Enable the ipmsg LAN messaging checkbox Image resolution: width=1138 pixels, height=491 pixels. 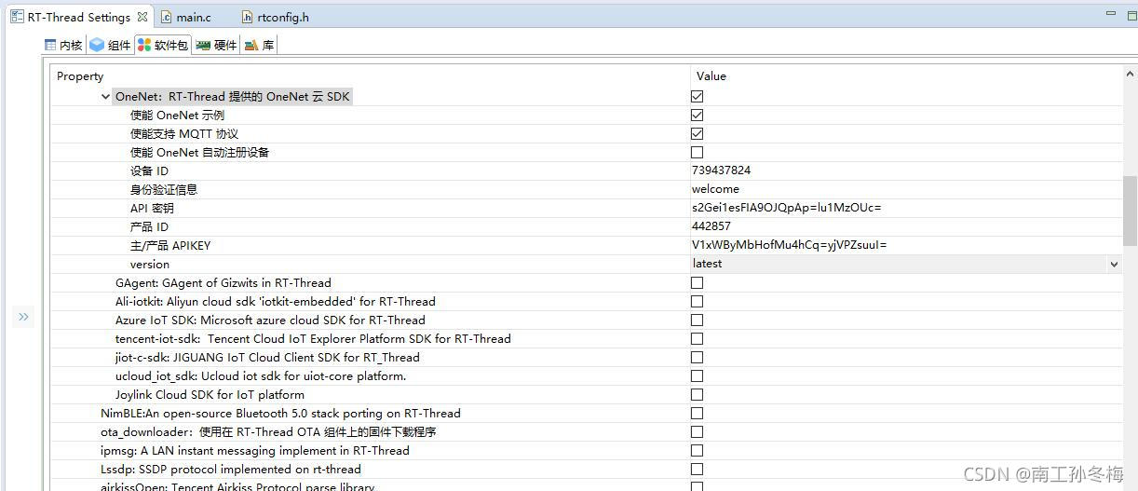click(697, 450)
